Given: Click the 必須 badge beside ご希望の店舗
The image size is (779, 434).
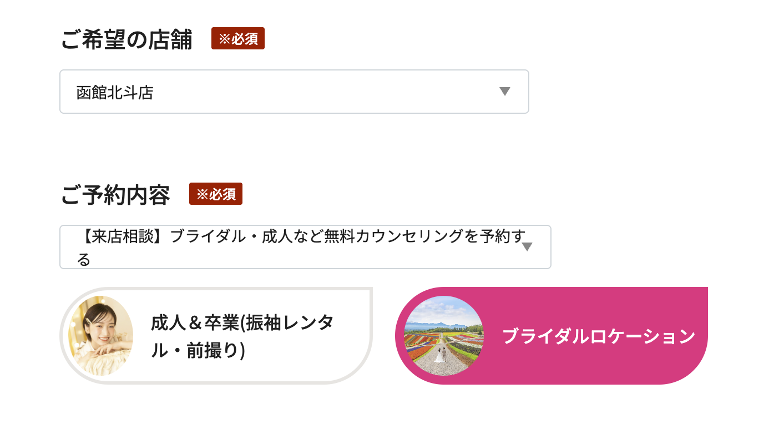Looking at the screenshot, I should pyautogui.click(x=237, y=39).
